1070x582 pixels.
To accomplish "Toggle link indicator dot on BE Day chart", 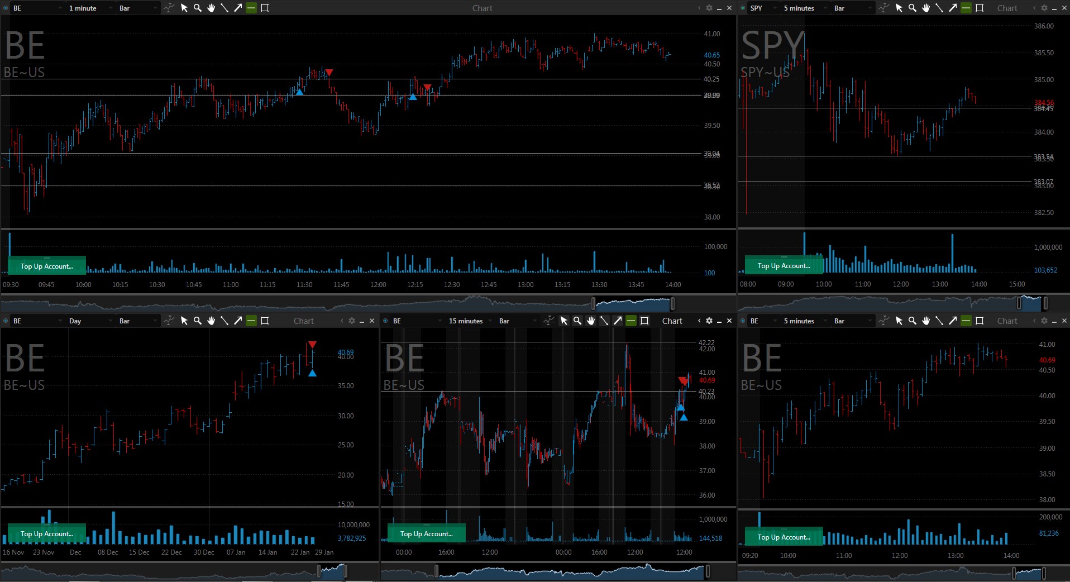I will click(6, 321).
